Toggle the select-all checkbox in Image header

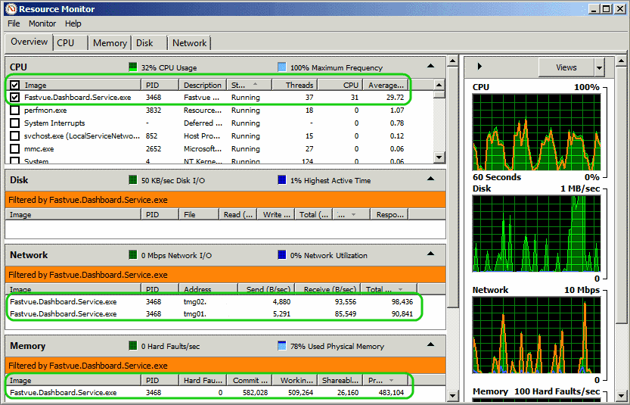15,85
